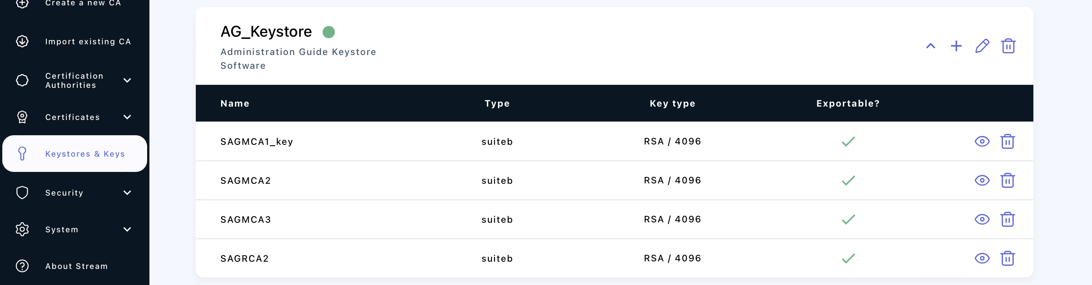Click the green status indicator beside AG_Keystore
The height and width of the screenshot is (285, 1092).
[329, 31]
